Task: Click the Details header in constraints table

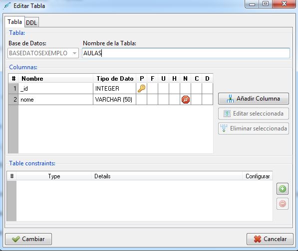Action: 167,176
